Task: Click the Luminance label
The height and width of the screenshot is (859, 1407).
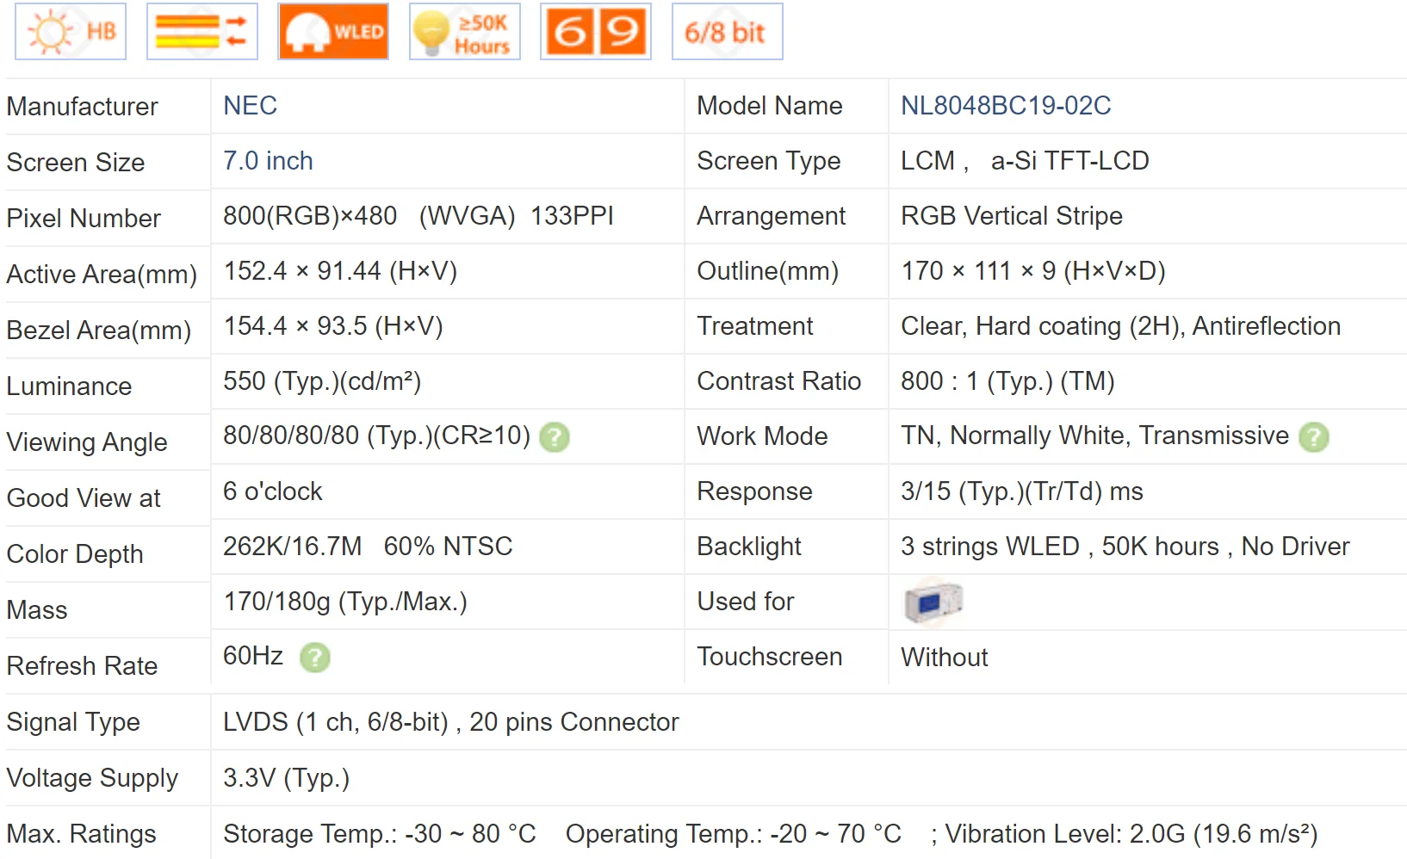Action: (69, 386)
